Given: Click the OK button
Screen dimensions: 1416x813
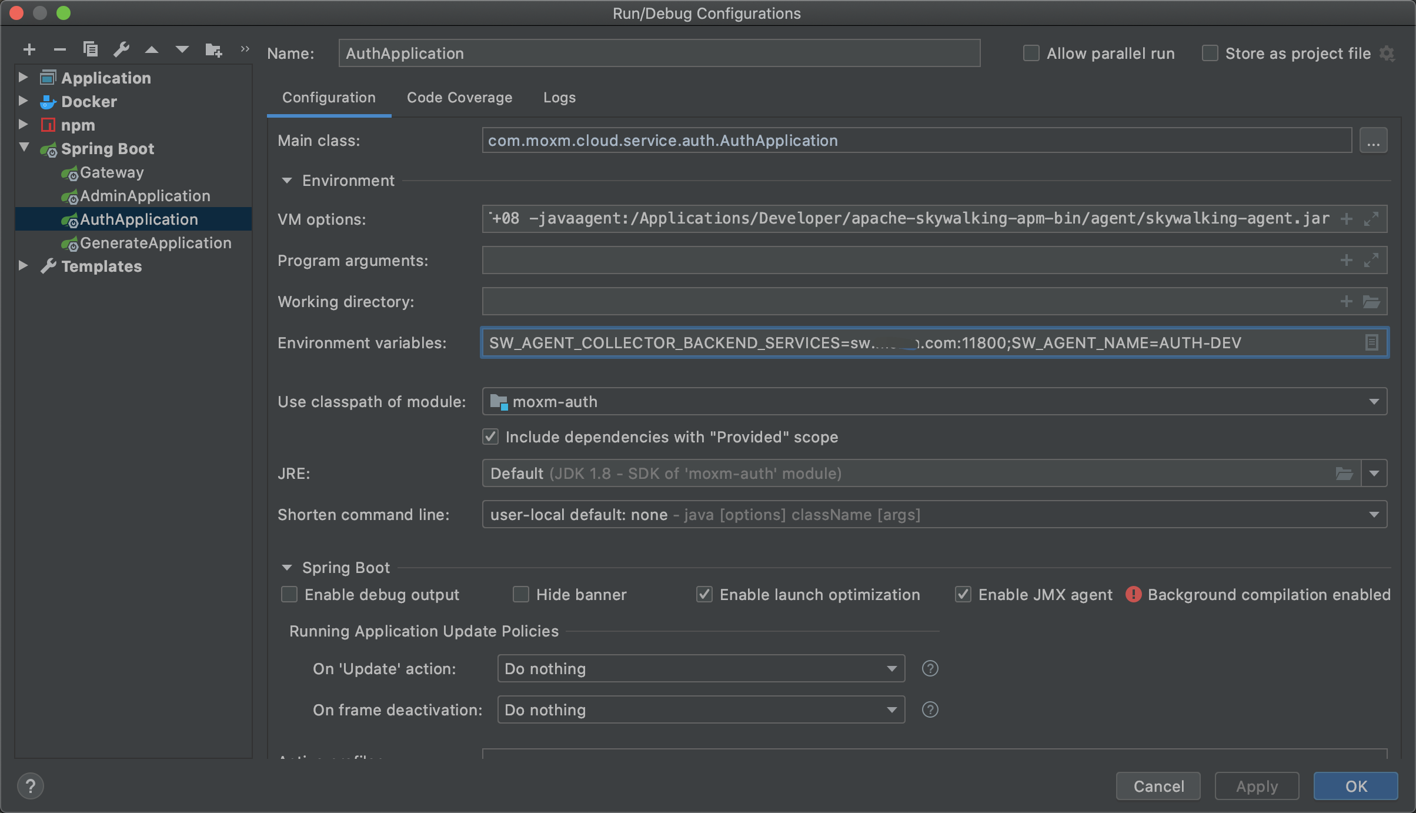Looking at the screenshot, I should tap(1355, 786).
